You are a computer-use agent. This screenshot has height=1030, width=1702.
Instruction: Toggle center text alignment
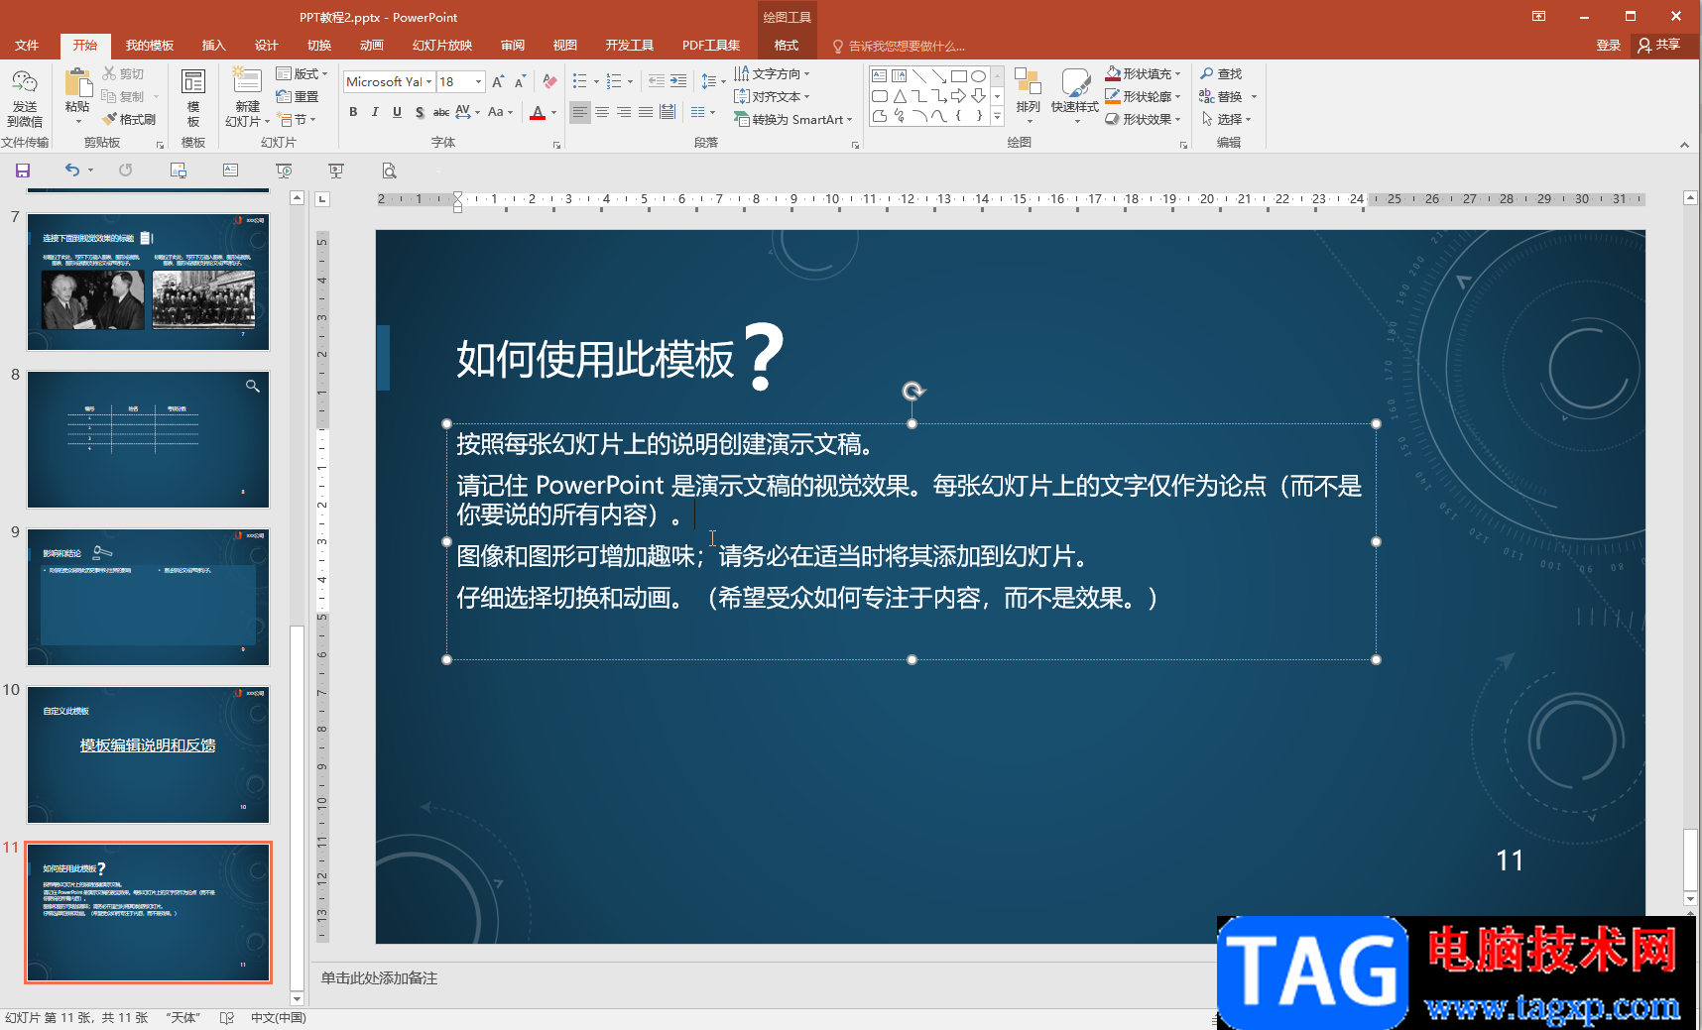click(x=602, y=112)
